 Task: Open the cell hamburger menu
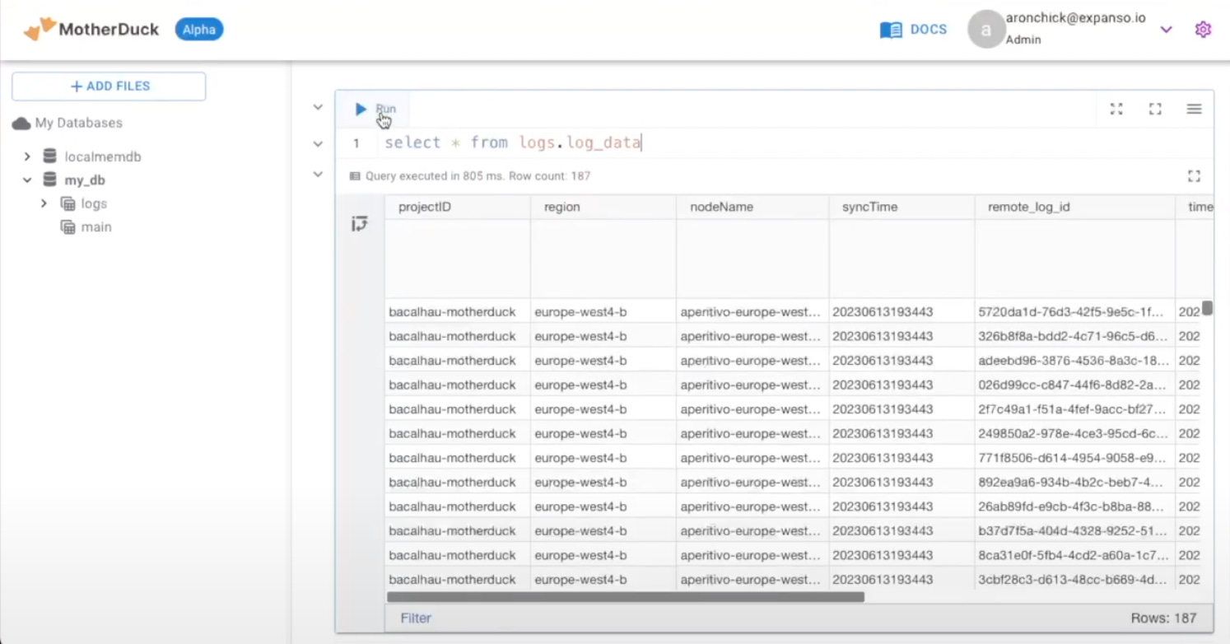(x=1194, y=109)
